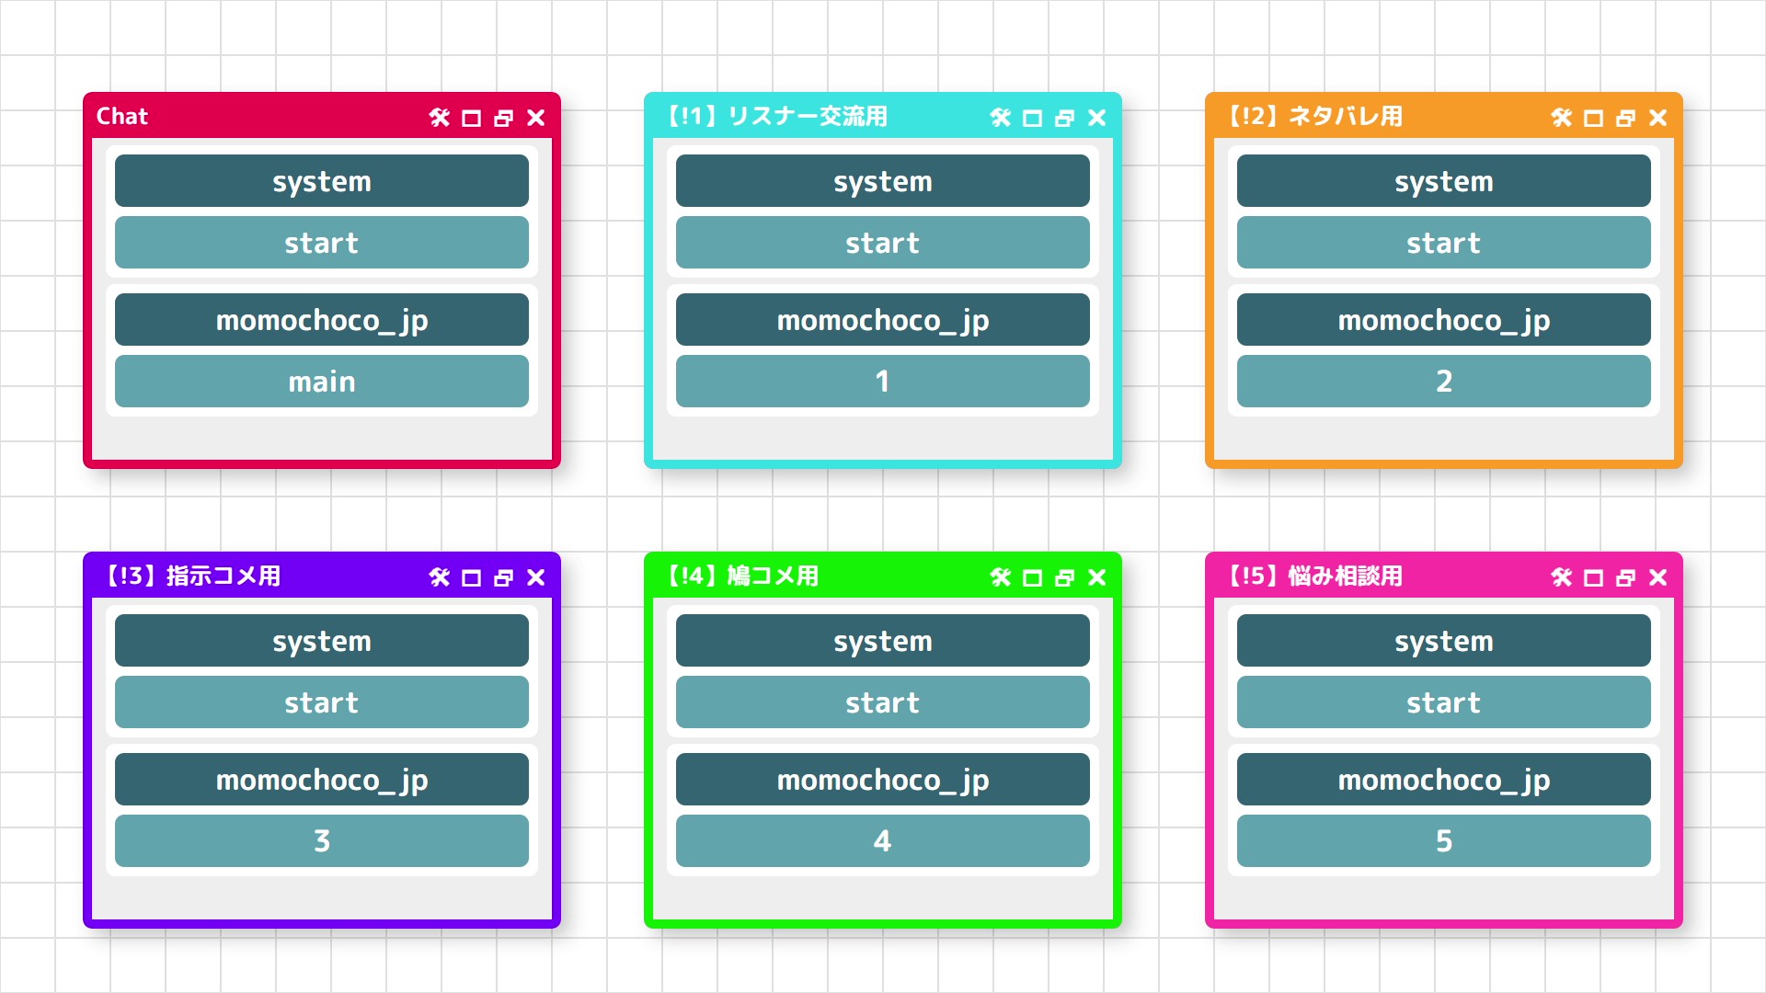Close the Chat window

[536, 118]
